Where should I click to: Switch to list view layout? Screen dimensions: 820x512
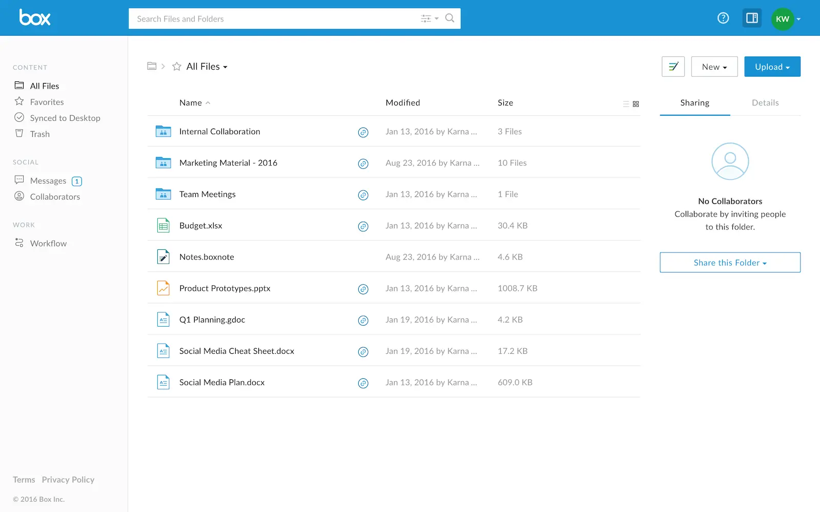point(625,103)
